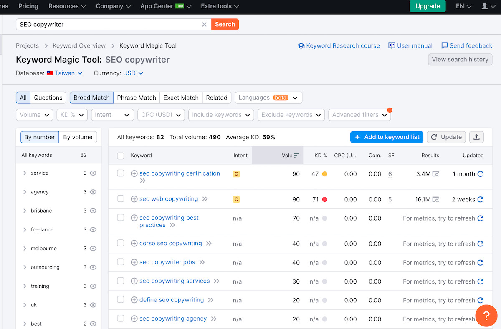Toggle eye icon for service group

click(93, 173)
